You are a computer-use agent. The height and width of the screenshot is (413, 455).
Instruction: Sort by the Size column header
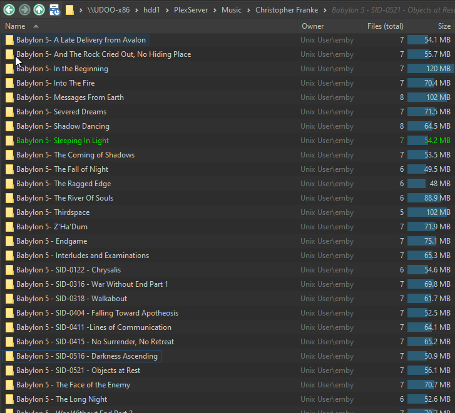tap(444, 26)
